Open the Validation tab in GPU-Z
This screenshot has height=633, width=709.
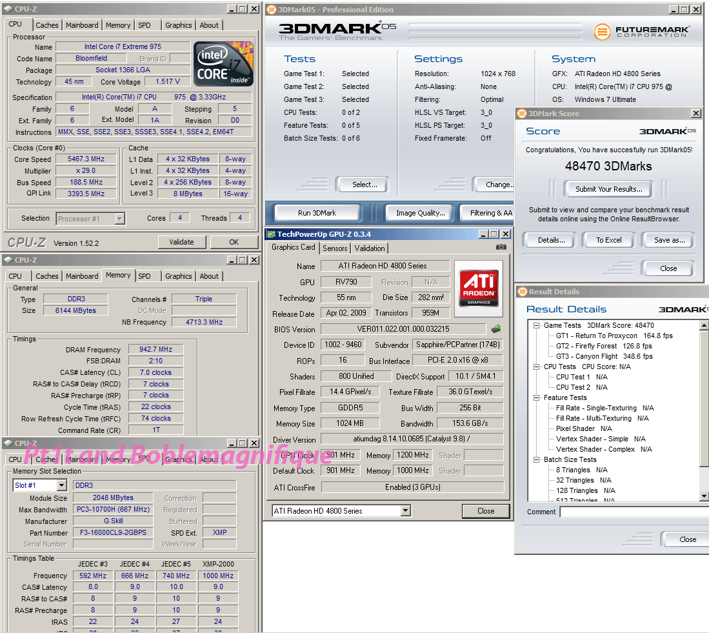pos(370,248)
